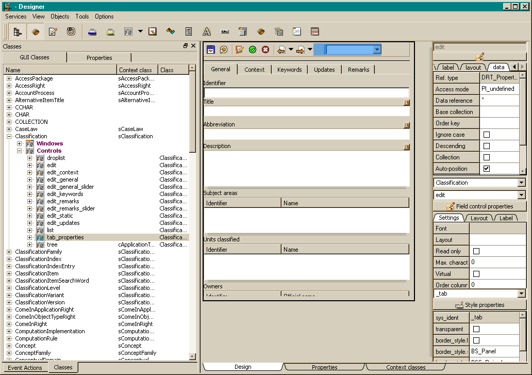Click the Style properties button
Image resolution: width=532 pixels, height=375 pixels.
tap(479, 305)
